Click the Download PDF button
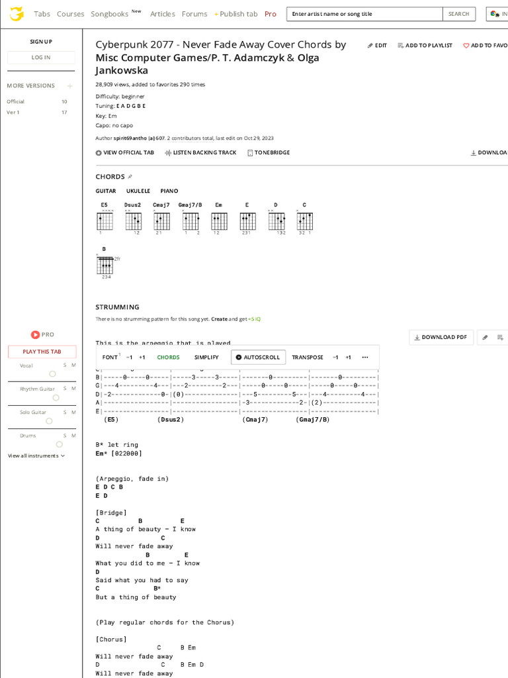 coord(441,337)
